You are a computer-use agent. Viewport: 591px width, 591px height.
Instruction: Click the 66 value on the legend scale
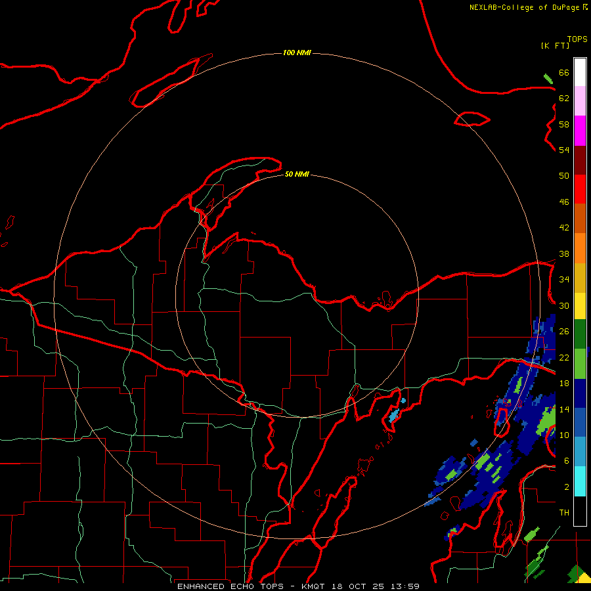[564, 72]
